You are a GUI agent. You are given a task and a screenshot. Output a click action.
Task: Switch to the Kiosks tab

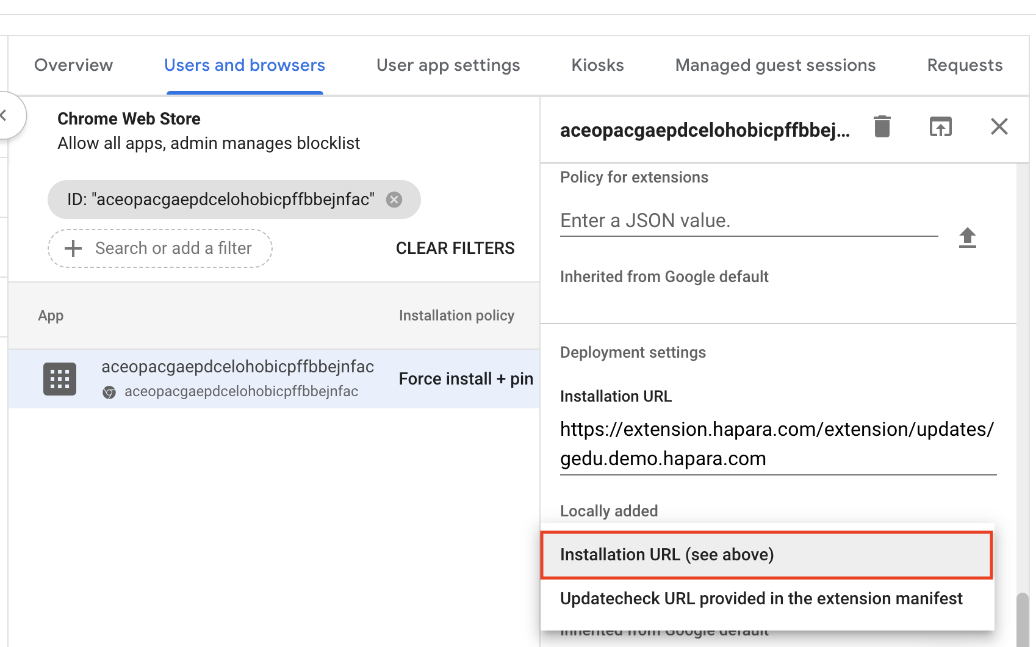(x=597, y=65)
